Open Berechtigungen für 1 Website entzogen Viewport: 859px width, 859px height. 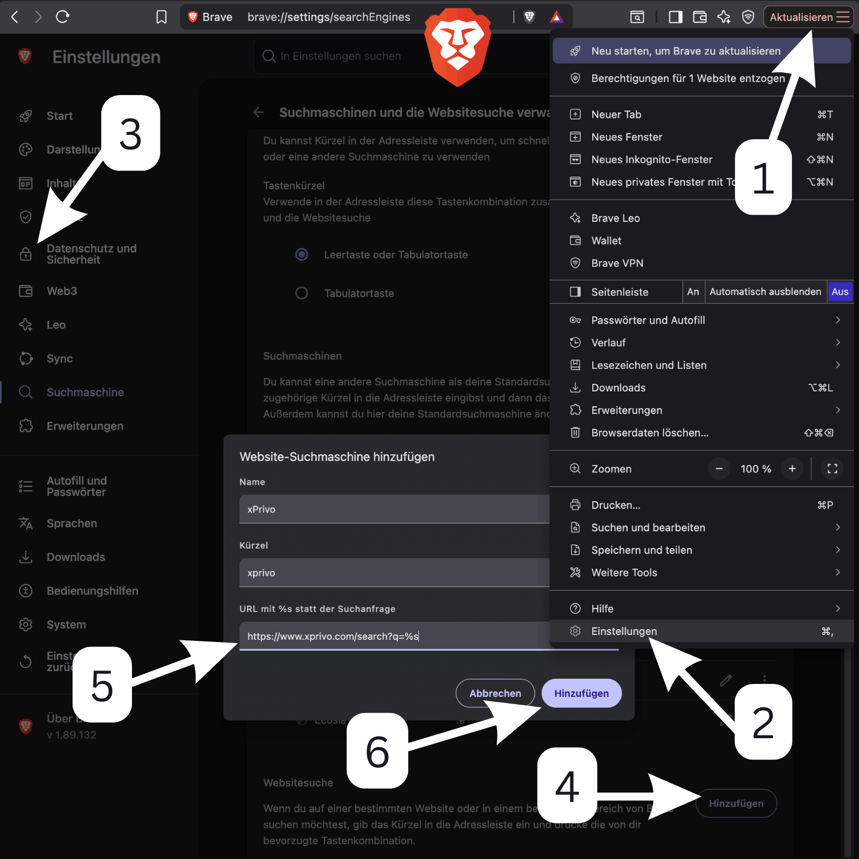[702, 78]
